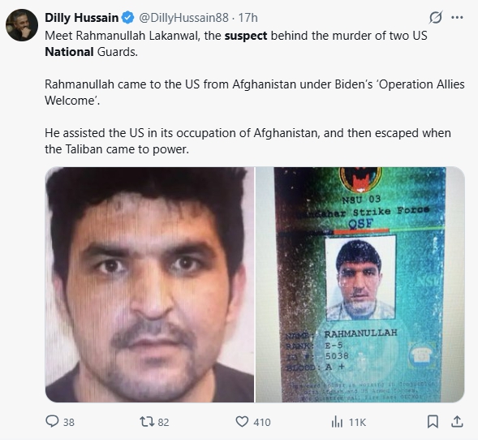The width and height of the screenshot is (478, 443).
Task: Click the repost count 82
Action: point(163,422)
